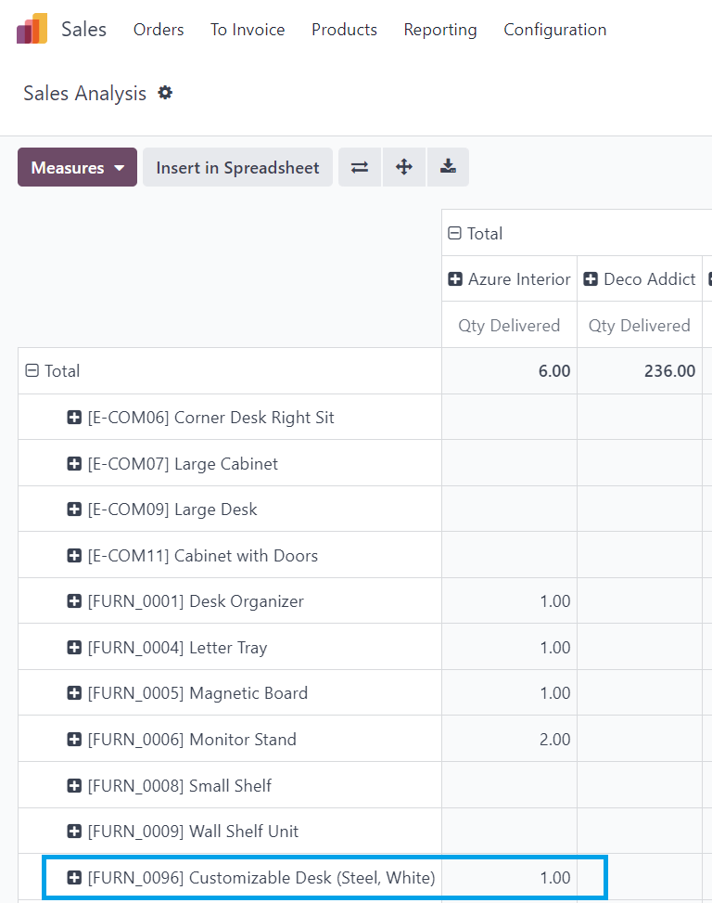The width and height of the screenshot is (712, 903).
Task: Open the Measures dropdown
Action: 77,167
